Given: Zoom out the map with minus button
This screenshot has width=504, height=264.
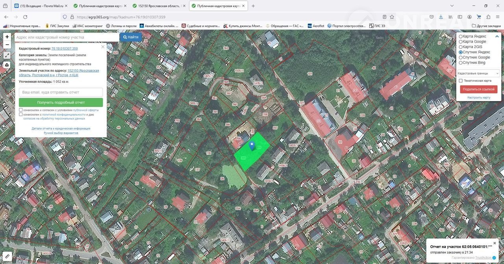Looking at the screenshot, I should coord(7,45).
